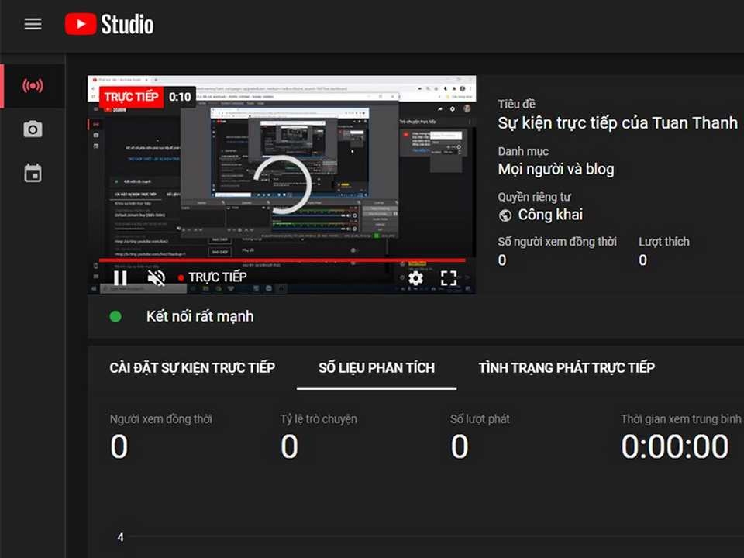The width and height of the screenshot is (744, 558).
Task: Open the manage streams calendar icon
Action: (33, 173)
